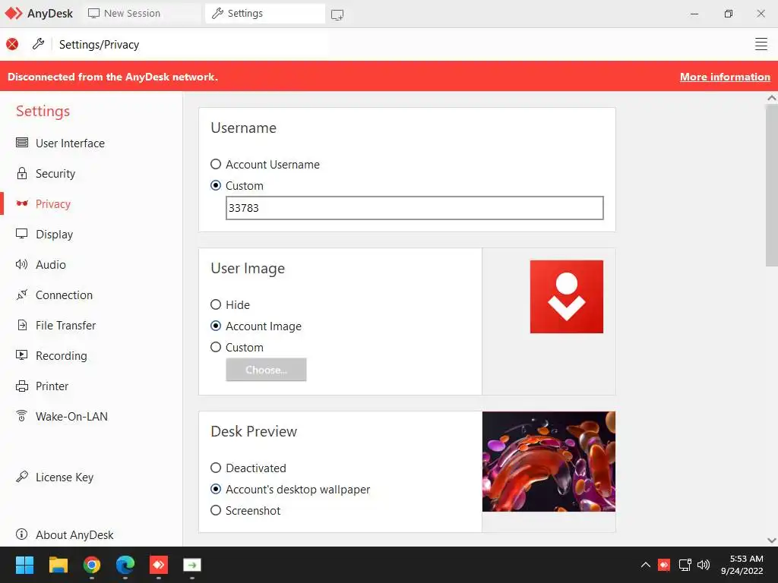Click the Privacy sunglasses icon
This screenshot has width=778, height=583.
pos(22,203)
